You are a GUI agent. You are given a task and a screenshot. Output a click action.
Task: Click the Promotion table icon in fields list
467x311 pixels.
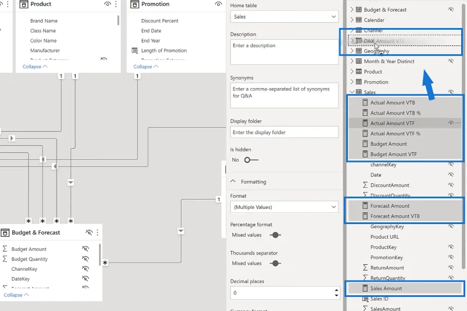[x=359, y=82]
